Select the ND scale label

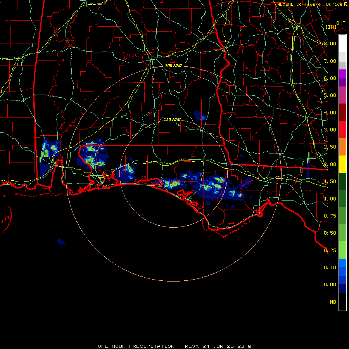click(x=333, y=302)
